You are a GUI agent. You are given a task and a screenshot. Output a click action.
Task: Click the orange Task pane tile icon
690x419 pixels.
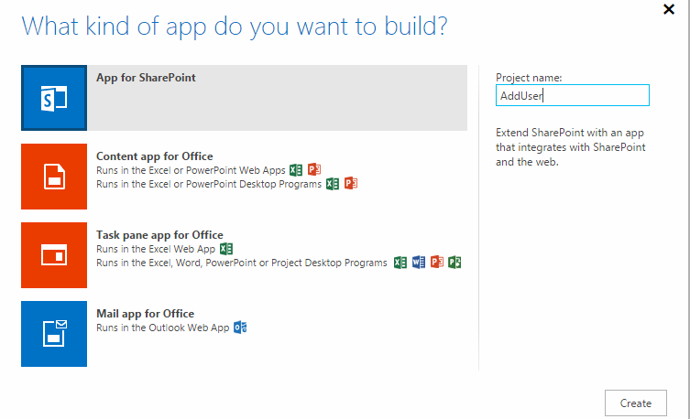coord(54,255)
